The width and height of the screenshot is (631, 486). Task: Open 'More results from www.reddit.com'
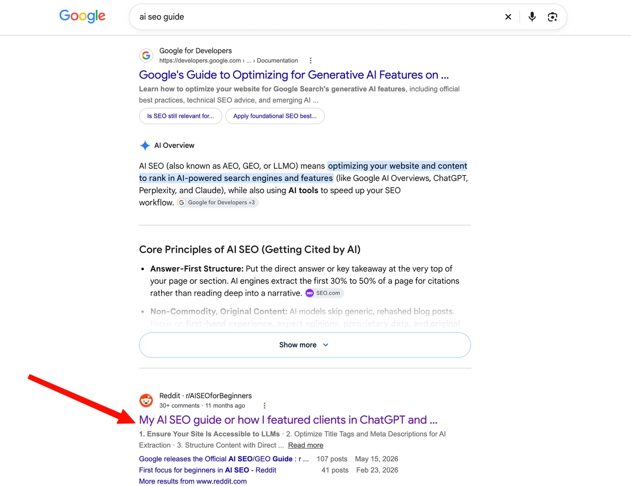pos(193,481)
